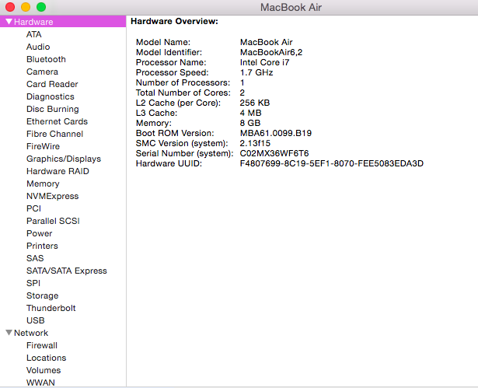Viewport: 478px width, 388px height.
Task: Click the SMC Version value 2.13f15
Action: click(255, 143)
